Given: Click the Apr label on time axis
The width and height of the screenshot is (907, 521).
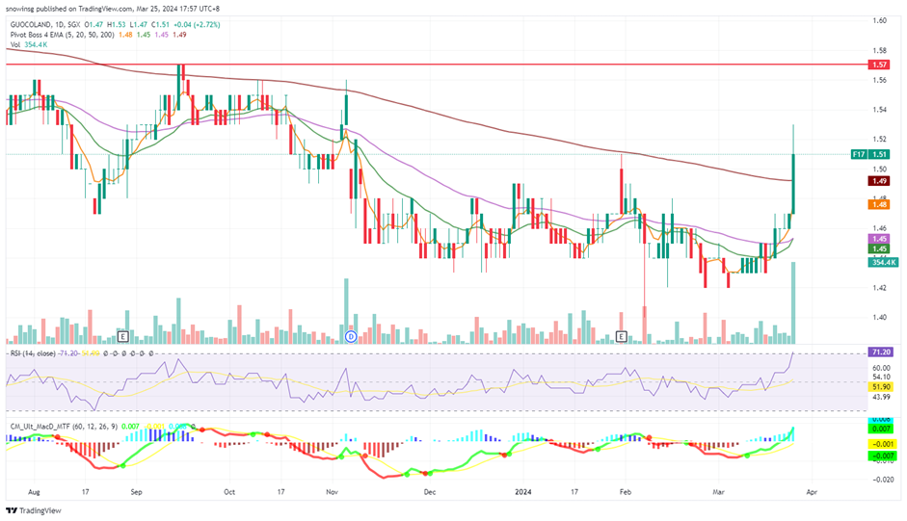Looking at the screenshot, I should pos(813,493).
